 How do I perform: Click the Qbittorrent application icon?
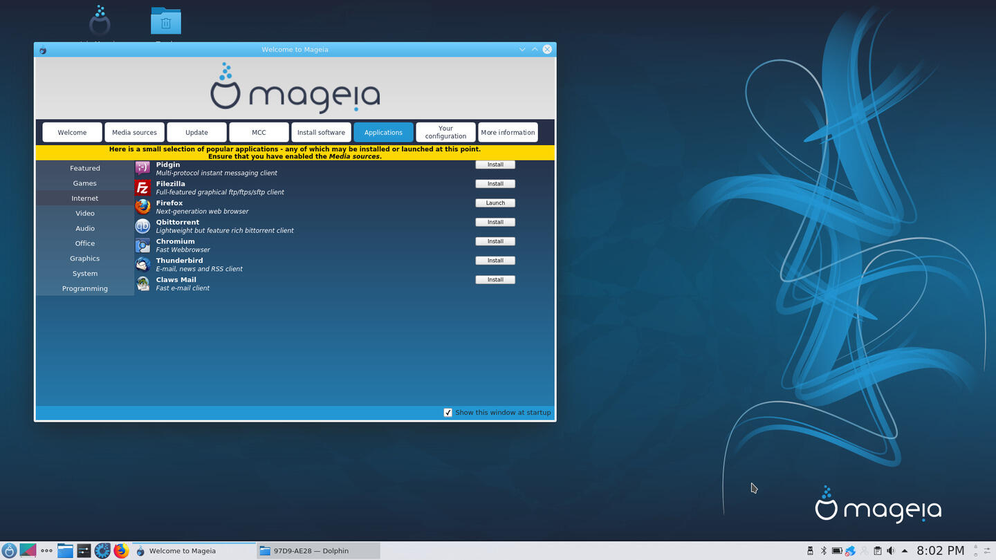coord(142,226)
